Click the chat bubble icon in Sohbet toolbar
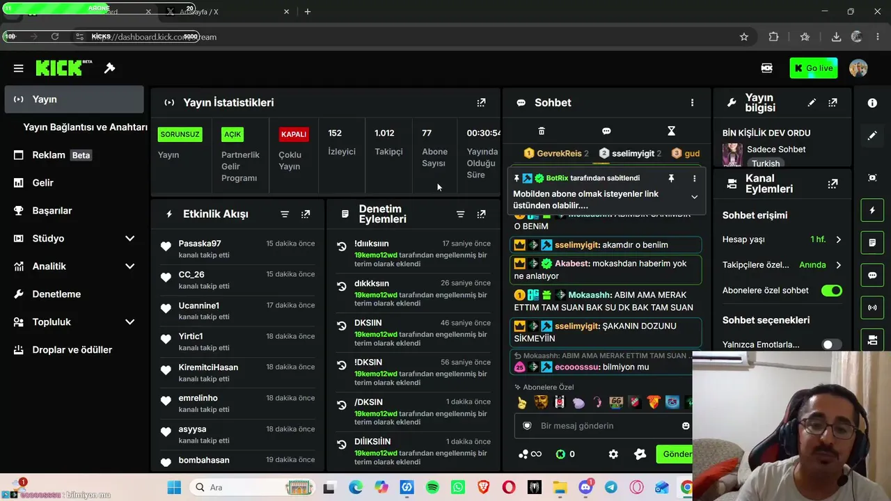Screen dimensions: 891x501 pyautogui.click(x=606, y=131)
